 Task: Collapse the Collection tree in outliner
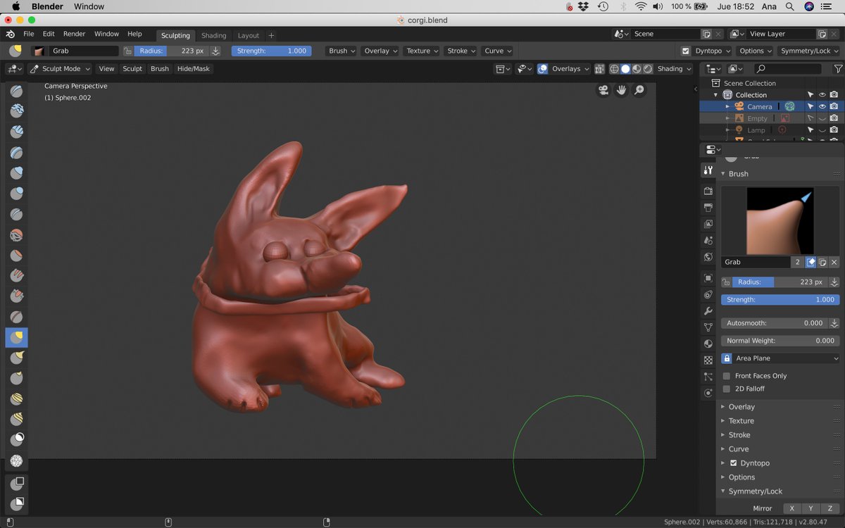pos(716,95)
